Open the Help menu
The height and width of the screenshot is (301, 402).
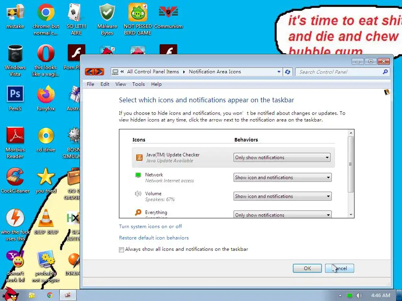click(156, 84)
